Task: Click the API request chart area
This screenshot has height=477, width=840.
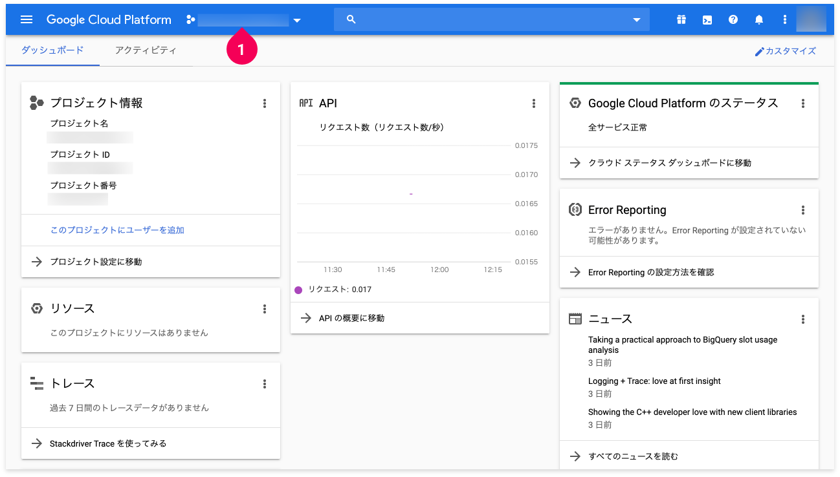Action: click(x=404, y=204)
